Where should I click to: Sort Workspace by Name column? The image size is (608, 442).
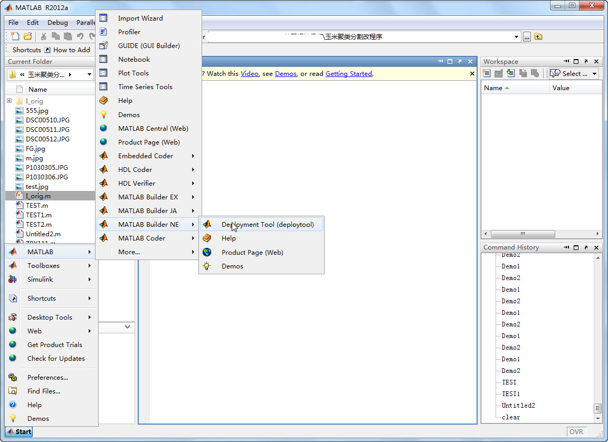(x=515, y=88)
